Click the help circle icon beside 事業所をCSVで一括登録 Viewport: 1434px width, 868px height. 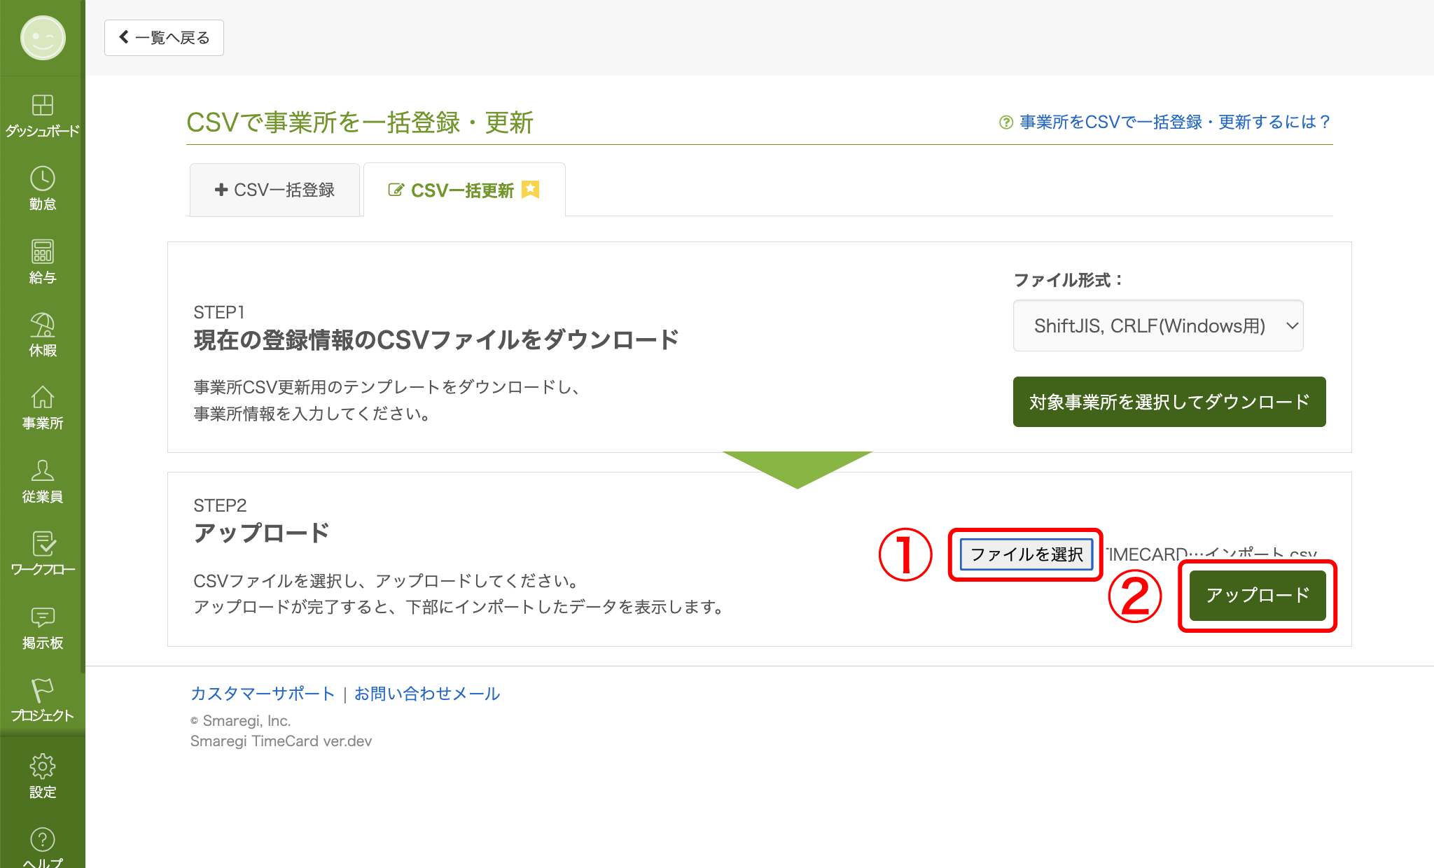(1005, 122)
